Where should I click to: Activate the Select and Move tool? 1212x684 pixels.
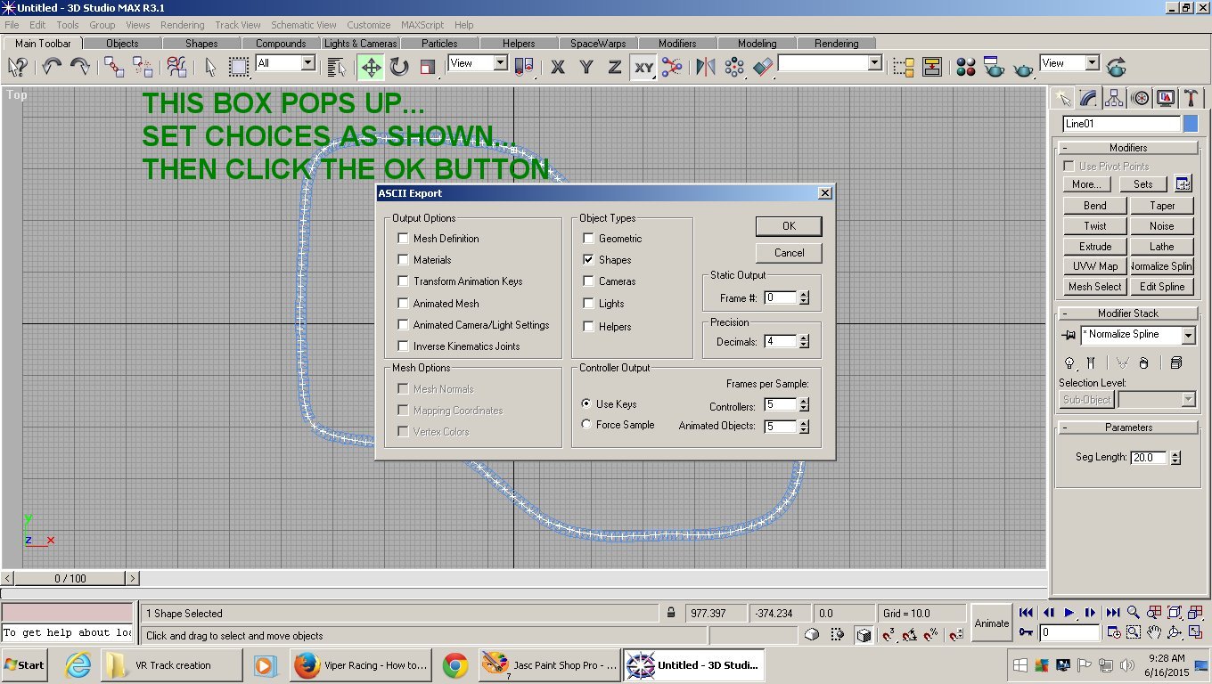372,67
